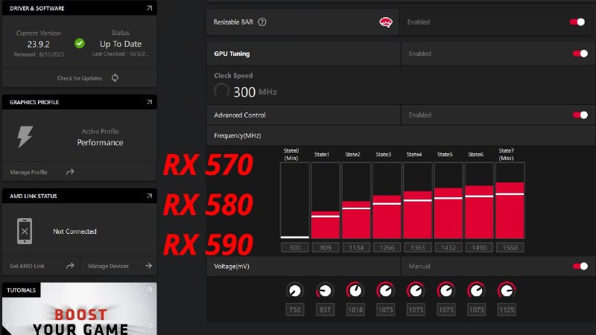Click the Frequency(MHz) section label
596x335 pixels.
tap(237, 135)
